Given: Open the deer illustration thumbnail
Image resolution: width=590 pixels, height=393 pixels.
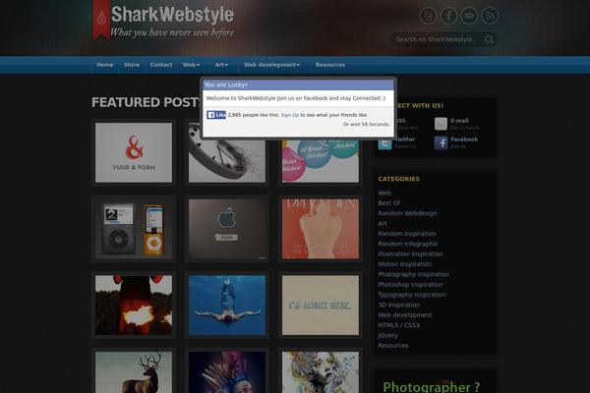Looking at the screenshot, I should click(134, 372).
